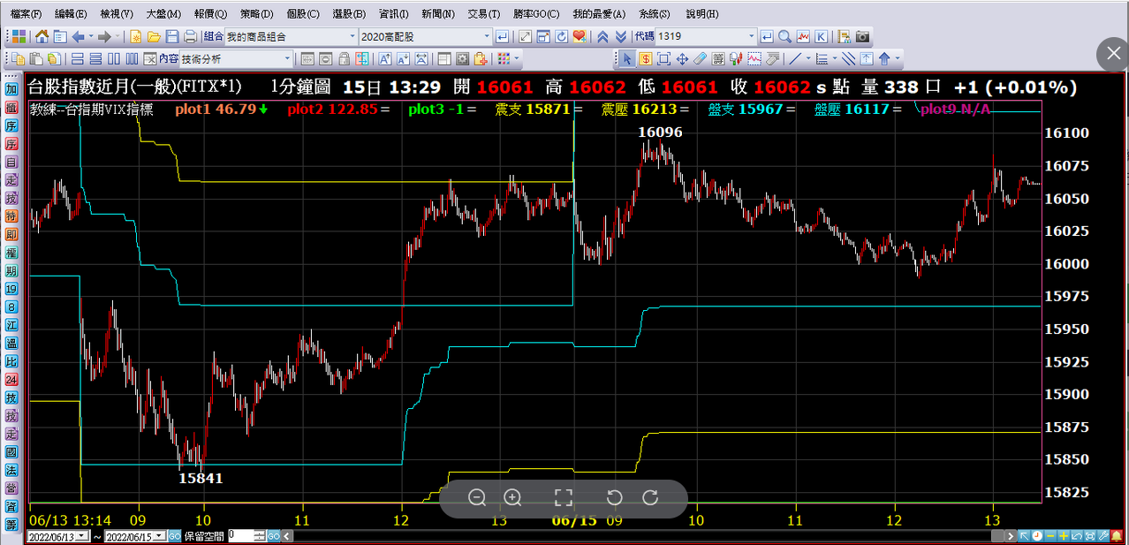The width and height of the screenshot is (1129, 545).
Task: Click the open folder icon
Action: pyautogui.click(x=154, y=37)
